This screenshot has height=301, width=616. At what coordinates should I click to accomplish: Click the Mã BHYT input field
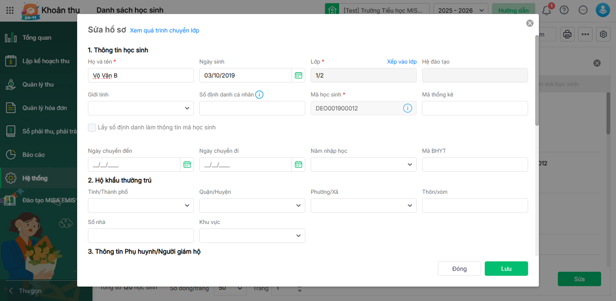475,164
